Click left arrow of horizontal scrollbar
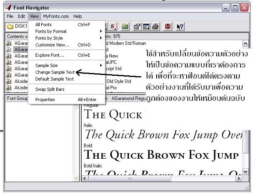Viewport: 254px width, 194px height. point(84,179)
